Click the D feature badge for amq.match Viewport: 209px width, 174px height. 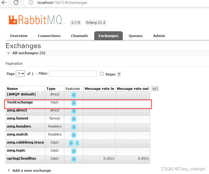[74, 135]
